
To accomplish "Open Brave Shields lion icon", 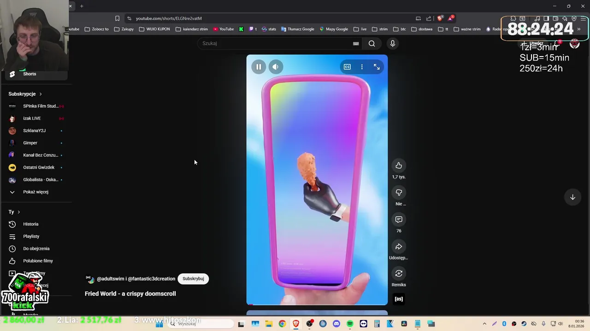I will 440,18.
